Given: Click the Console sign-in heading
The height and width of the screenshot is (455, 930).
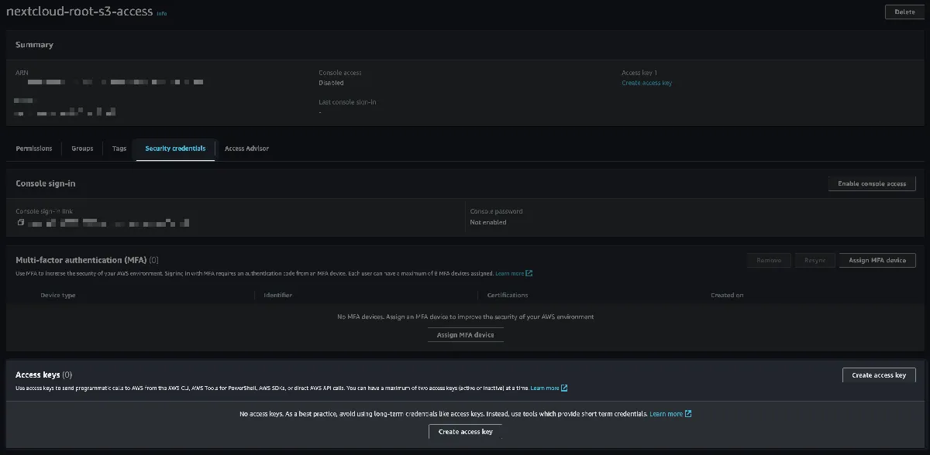Looking at the screenshot, I should point(45,183).
